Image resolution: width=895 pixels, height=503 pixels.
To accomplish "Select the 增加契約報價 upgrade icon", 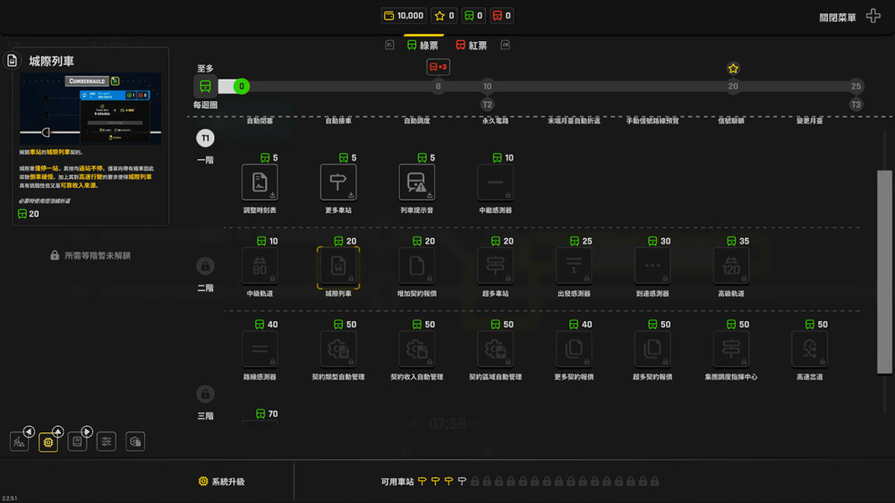I will point(417,266).
